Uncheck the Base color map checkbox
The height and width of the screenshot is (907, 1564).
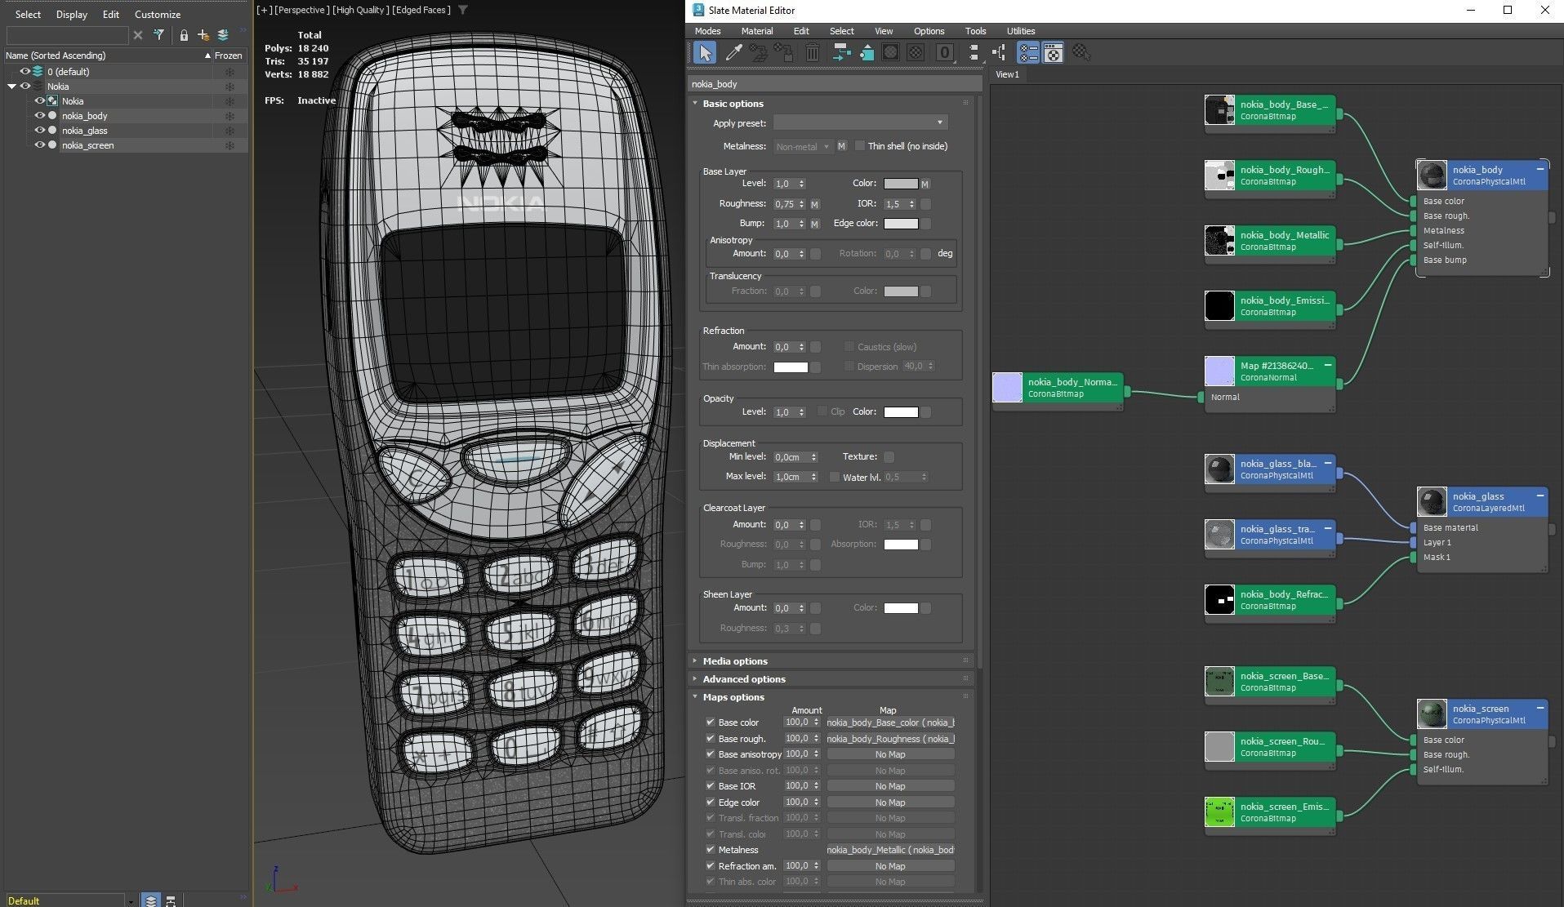coord(710,722)
